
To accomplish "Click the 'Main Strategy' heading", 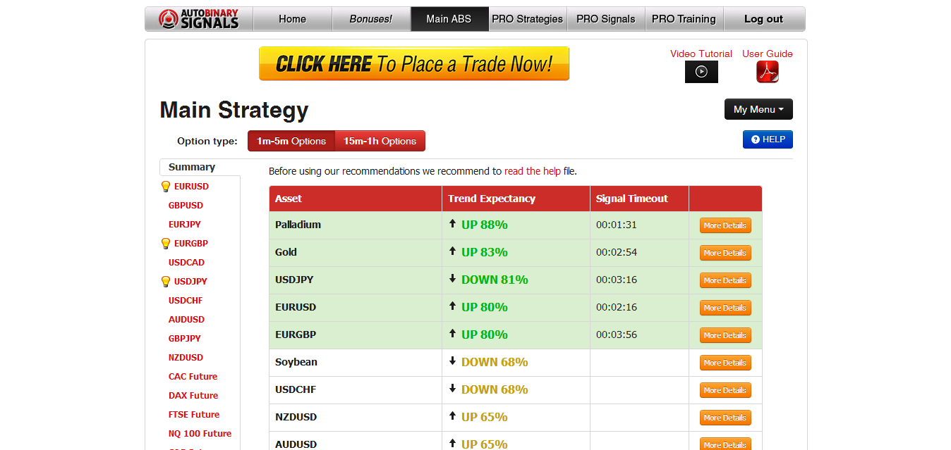I will pyautogui.click(x=234, y=111).
